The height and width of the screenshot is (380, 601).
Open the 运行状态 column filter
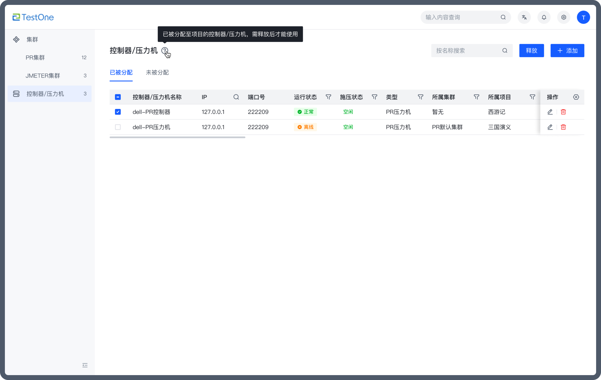[328, 97]
